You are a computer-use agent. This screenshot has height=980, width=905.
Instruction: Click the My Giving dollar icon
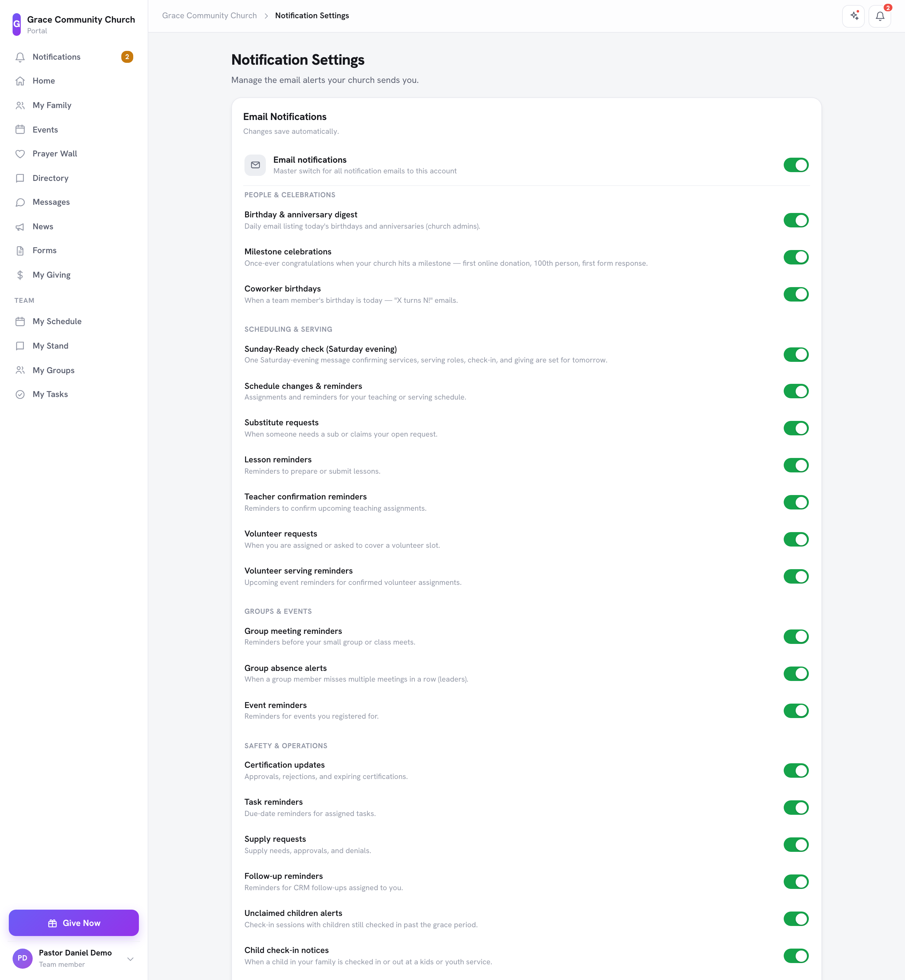click(x=20, y=275)
